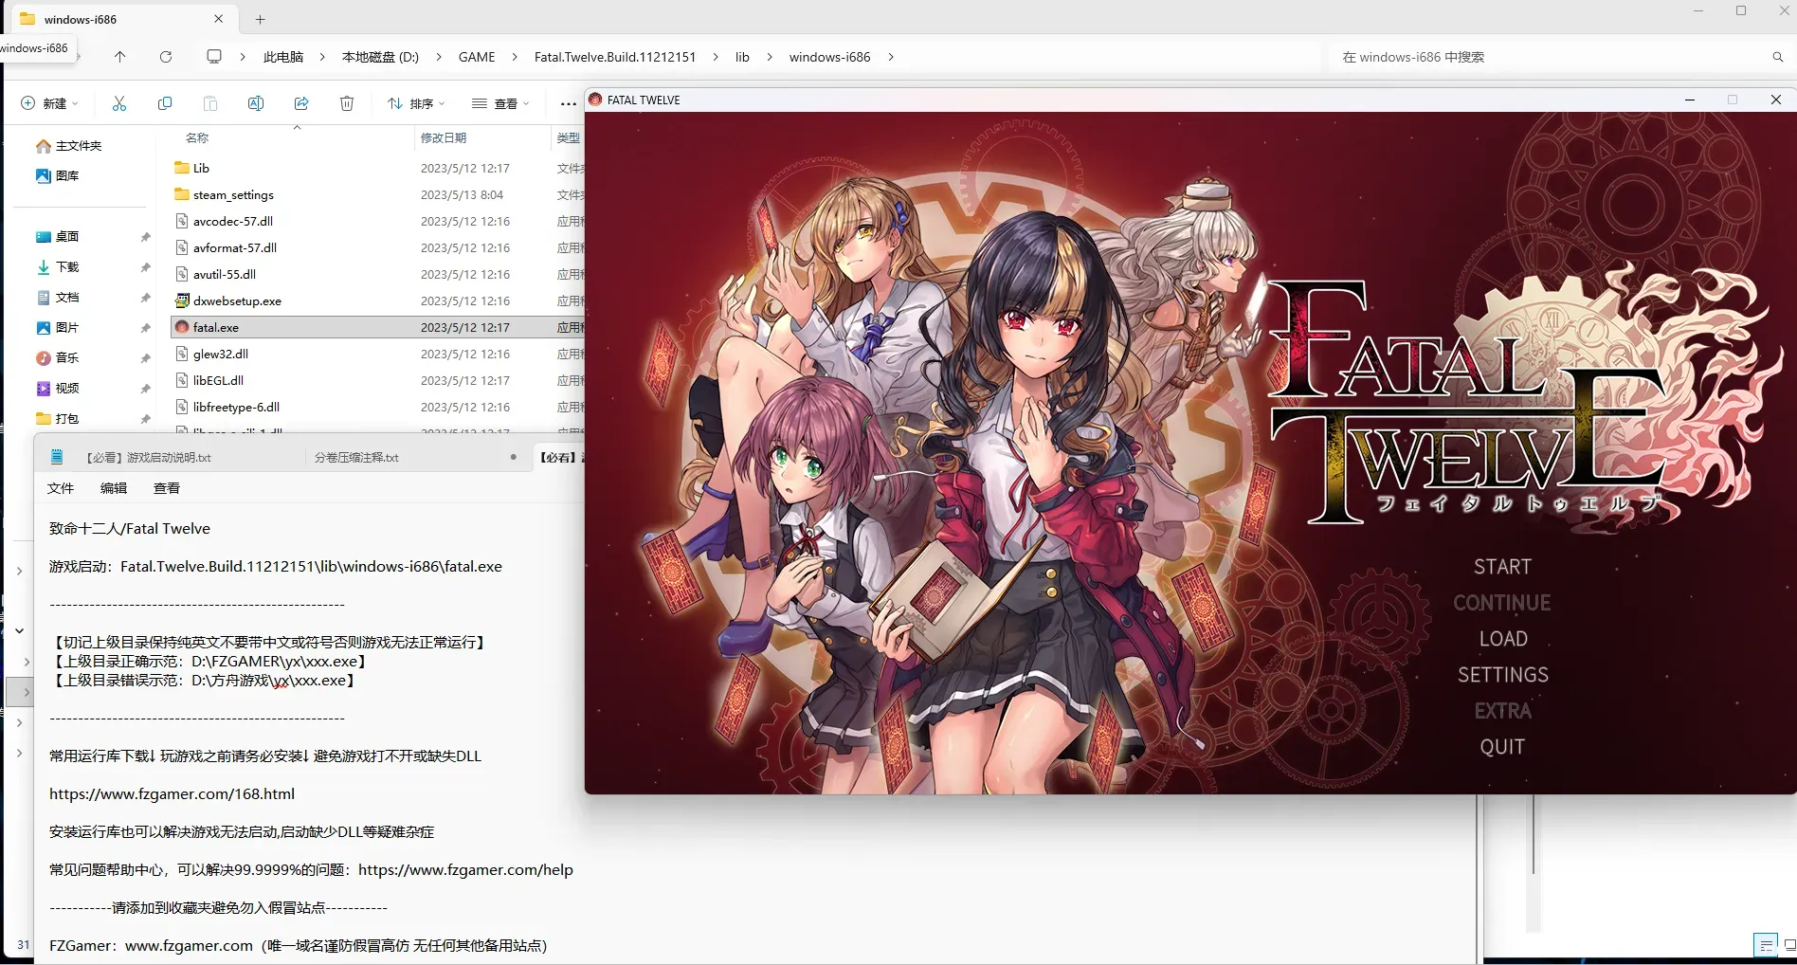Click the search box for windows-i686
The image size is (1797, 965).
(x=1549, y=57)
